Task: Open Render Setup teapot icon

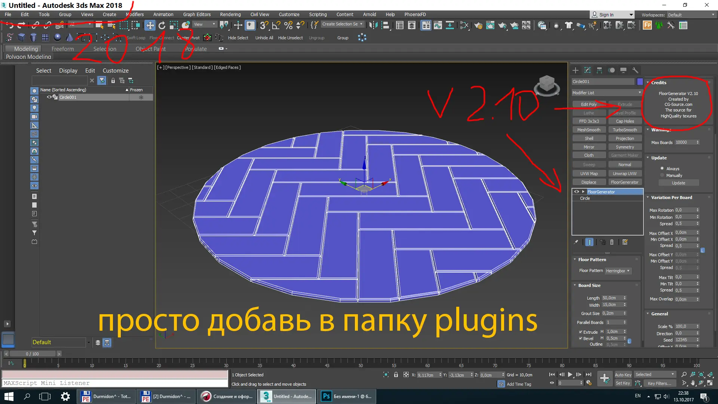Action: coord(478,25)
